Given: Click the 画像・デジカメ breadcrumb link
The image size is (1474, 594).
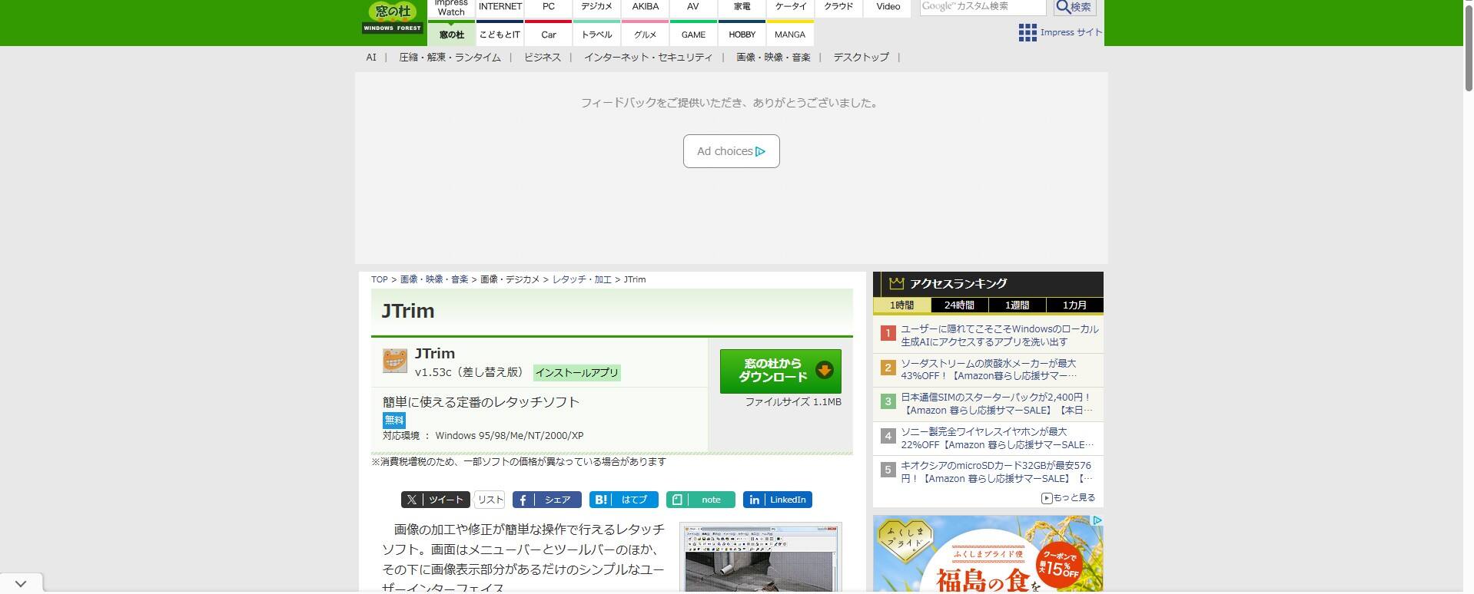Looking at the screenshot, I should (x=510, y=279).
